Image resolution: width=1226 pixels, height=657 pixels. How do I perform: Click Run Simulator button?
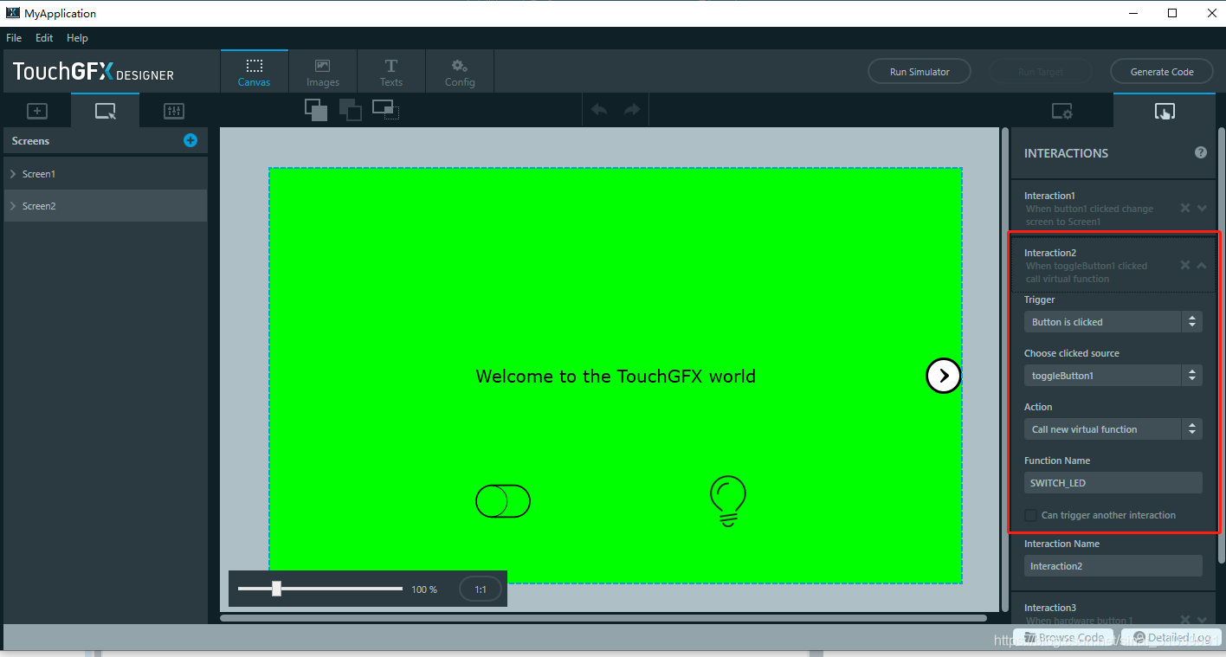(919, 72)
